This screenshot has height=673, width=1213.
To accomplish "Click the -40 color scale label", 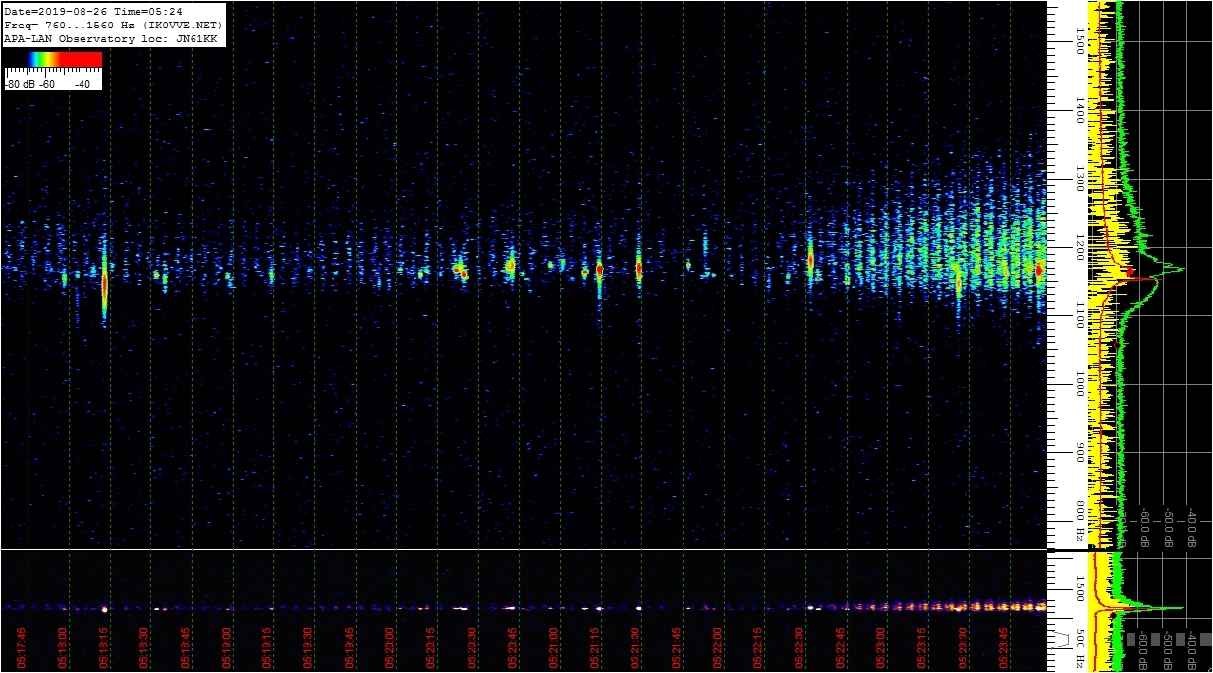I will click(83, 84).
